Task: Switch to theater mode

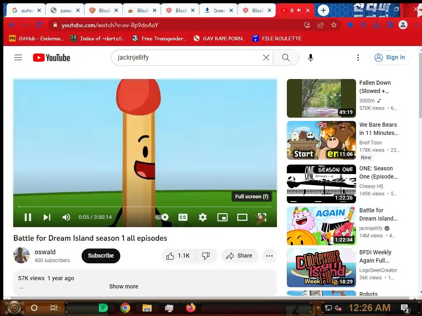Action: pyautogui.click(x=242, y=217)
